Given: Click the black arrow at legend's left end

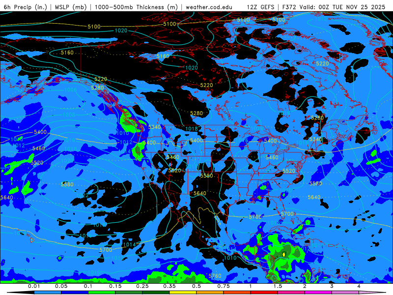Looking at the screenshot, I should click(21, 293).
